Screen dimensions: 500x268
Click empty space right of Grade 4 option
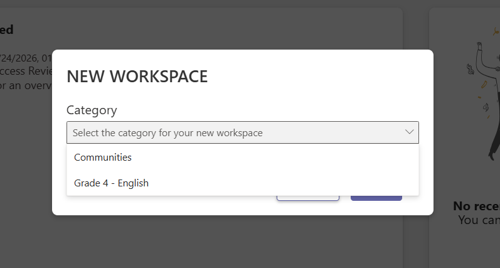tap(284, 183)
